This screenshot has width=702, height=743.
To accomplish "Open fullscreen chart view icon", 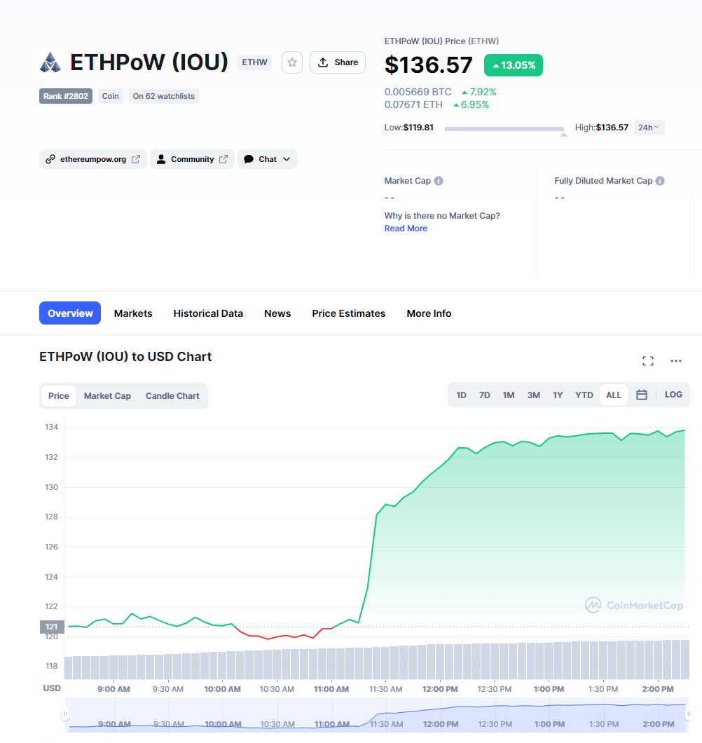I will 648,361.
